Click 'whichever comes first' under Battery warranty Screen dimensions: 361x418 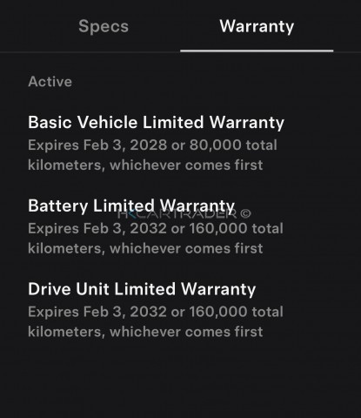[186, 248]
